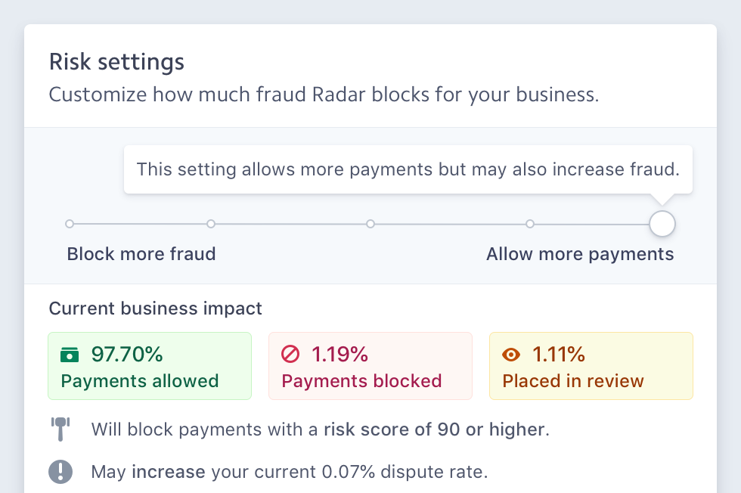Open the 1.11% Placed in review card
Viewport: 741px width, 493px height.
(x=591, y=366)
